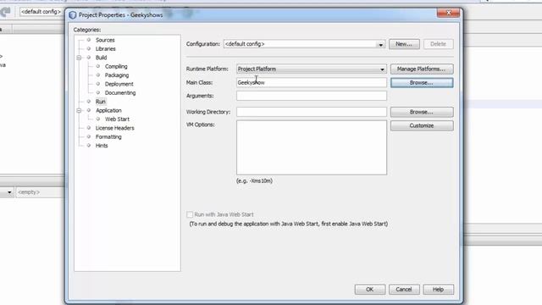The image size is (542, 305).
Task: Select the License Headers category
Action: tap(115, 128)
